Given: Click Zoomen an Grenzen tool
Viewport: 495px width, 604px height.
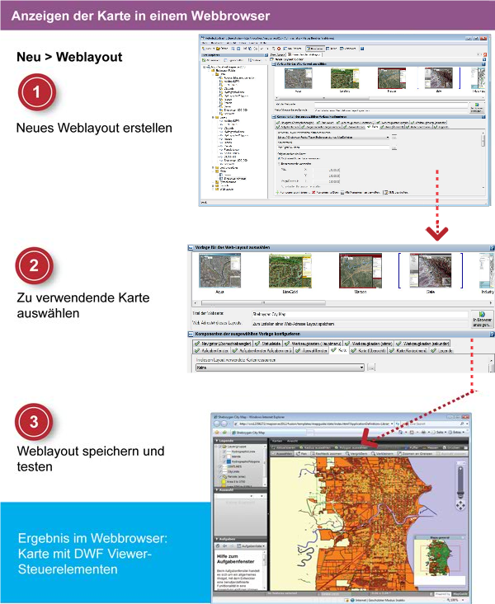Looking at the screenshot, I should (x=415, y=454).
